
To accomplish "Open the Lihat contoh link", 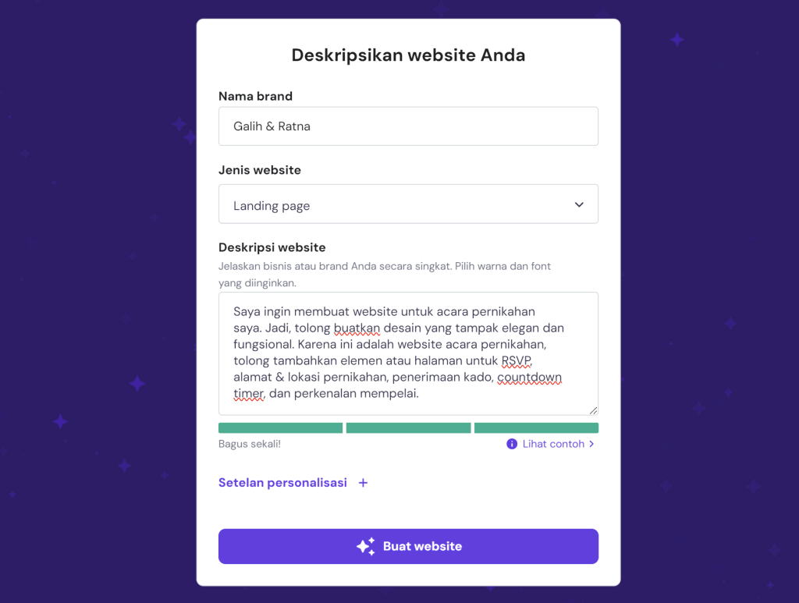I will (553, 444).
